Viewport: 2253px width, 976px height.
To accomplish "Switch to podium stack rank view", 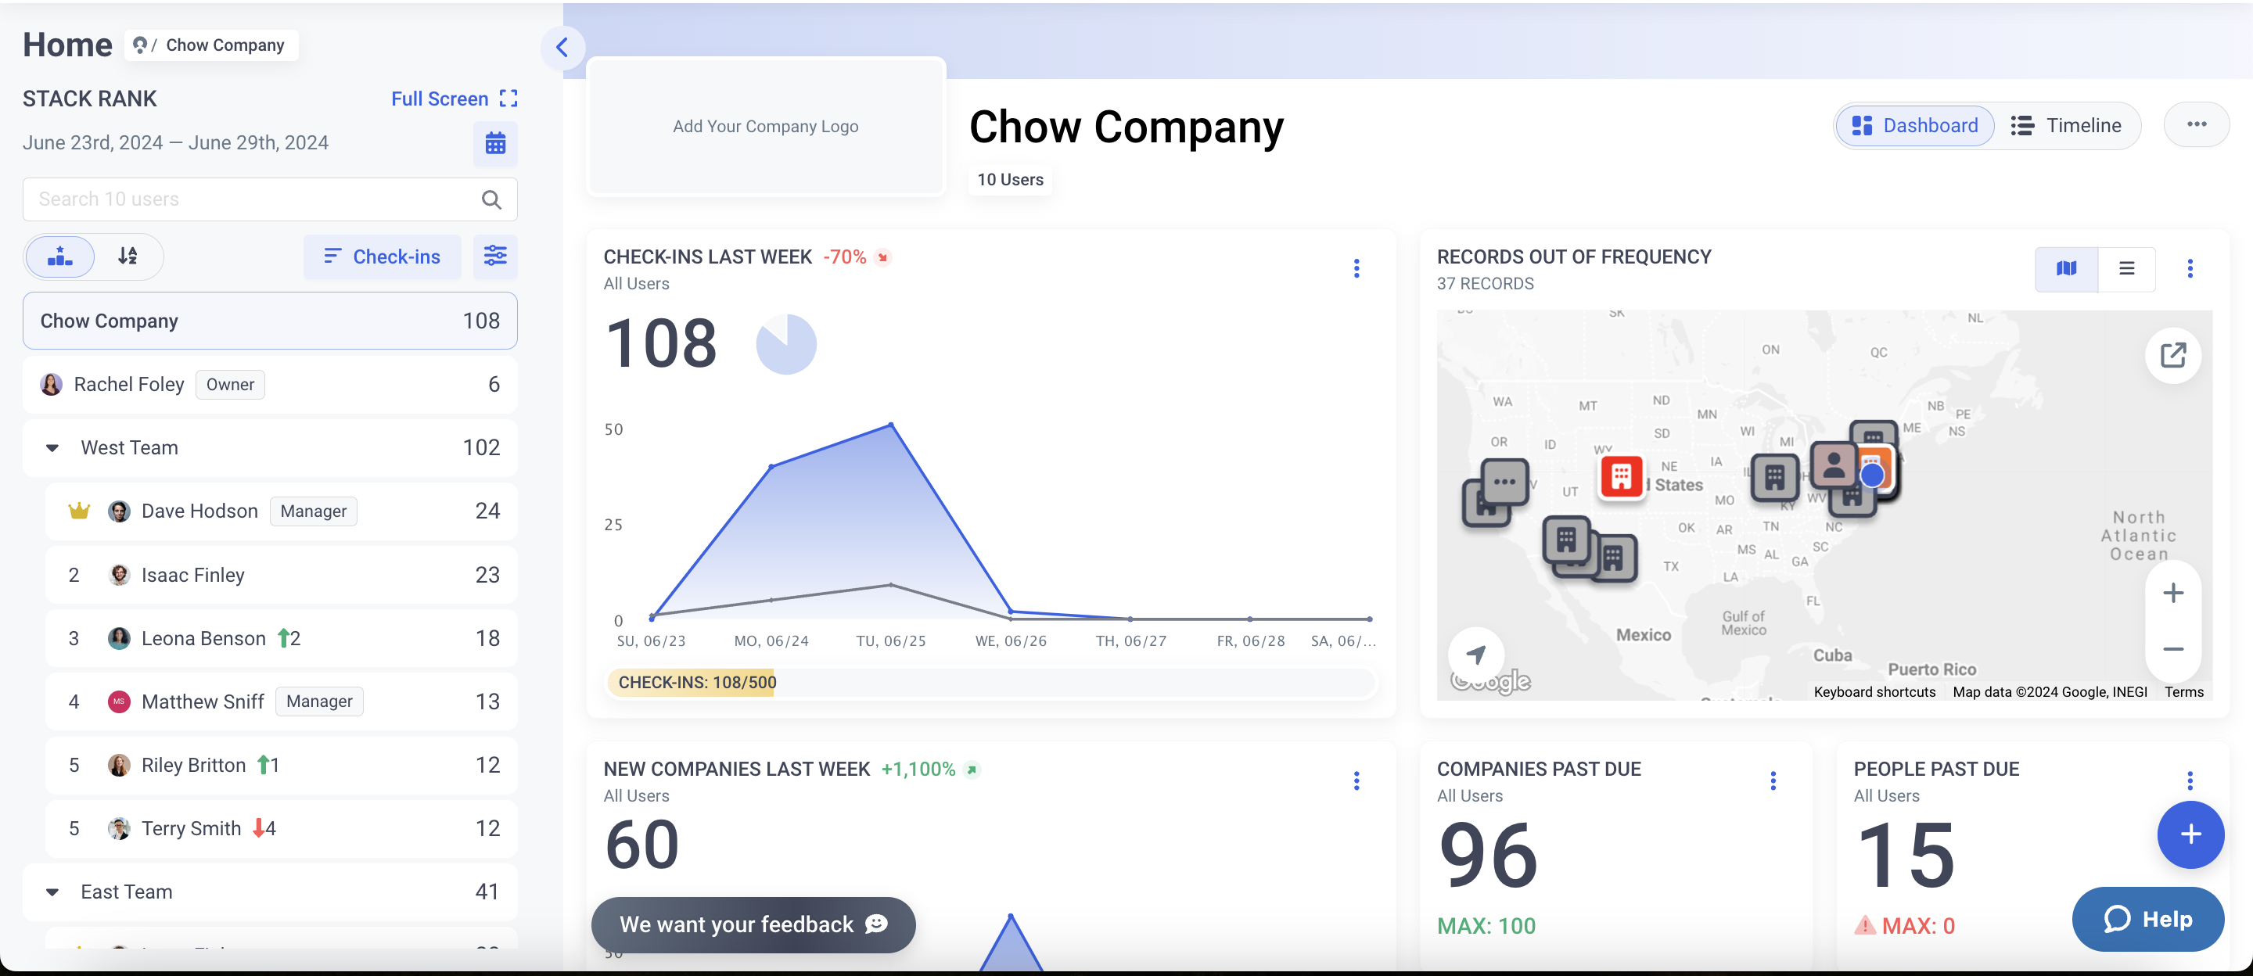I will tap(60, 257).
